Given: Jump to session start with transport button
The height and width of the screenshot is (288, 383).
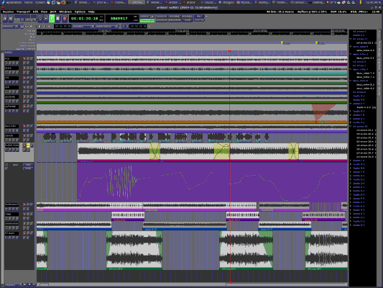Looking at the screenshot, I should tap(4, 18).
